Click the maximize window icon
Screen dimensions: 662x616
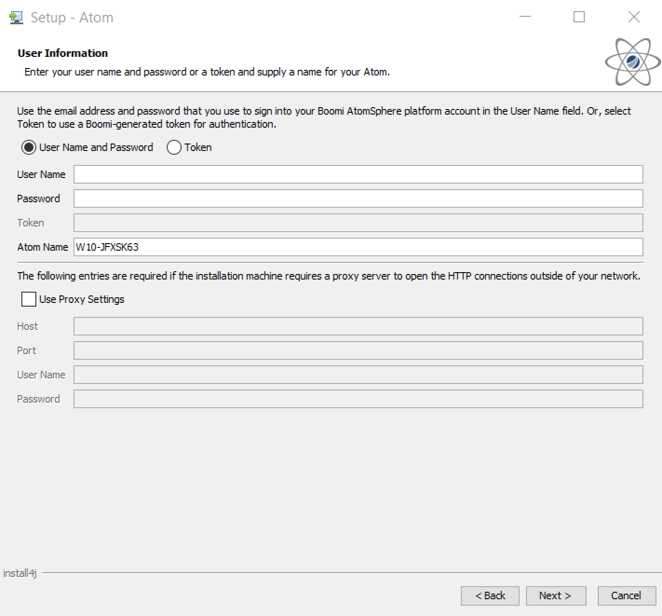click(x=579, y=17)
